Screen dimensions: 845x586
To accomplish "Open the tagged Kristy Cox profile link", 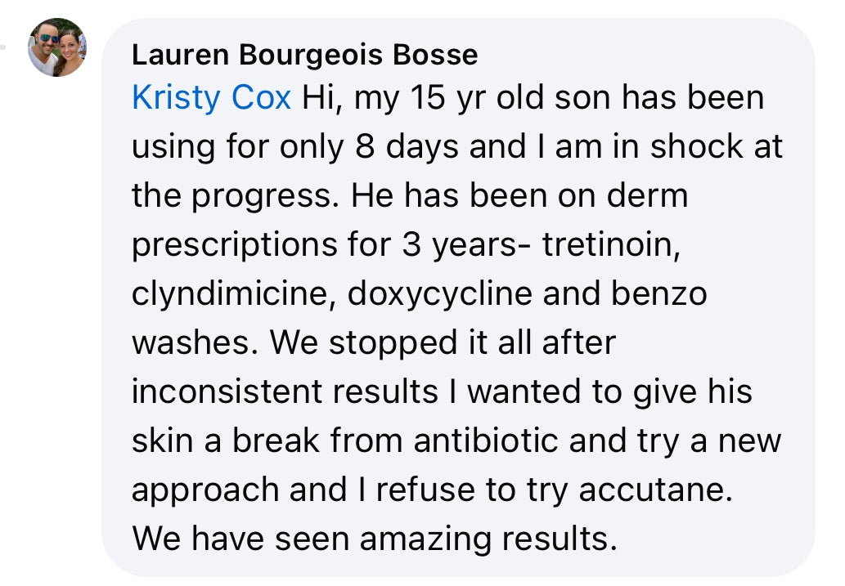I will tap(211, 99).
